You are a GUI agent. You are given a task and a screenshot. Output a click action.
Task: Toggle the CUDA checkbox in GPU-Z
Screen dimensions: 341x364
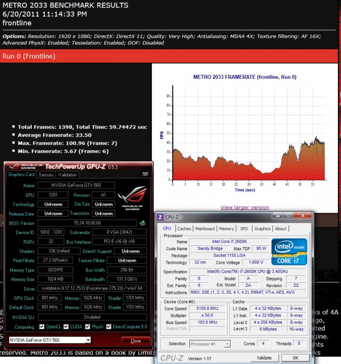point(66,327)
